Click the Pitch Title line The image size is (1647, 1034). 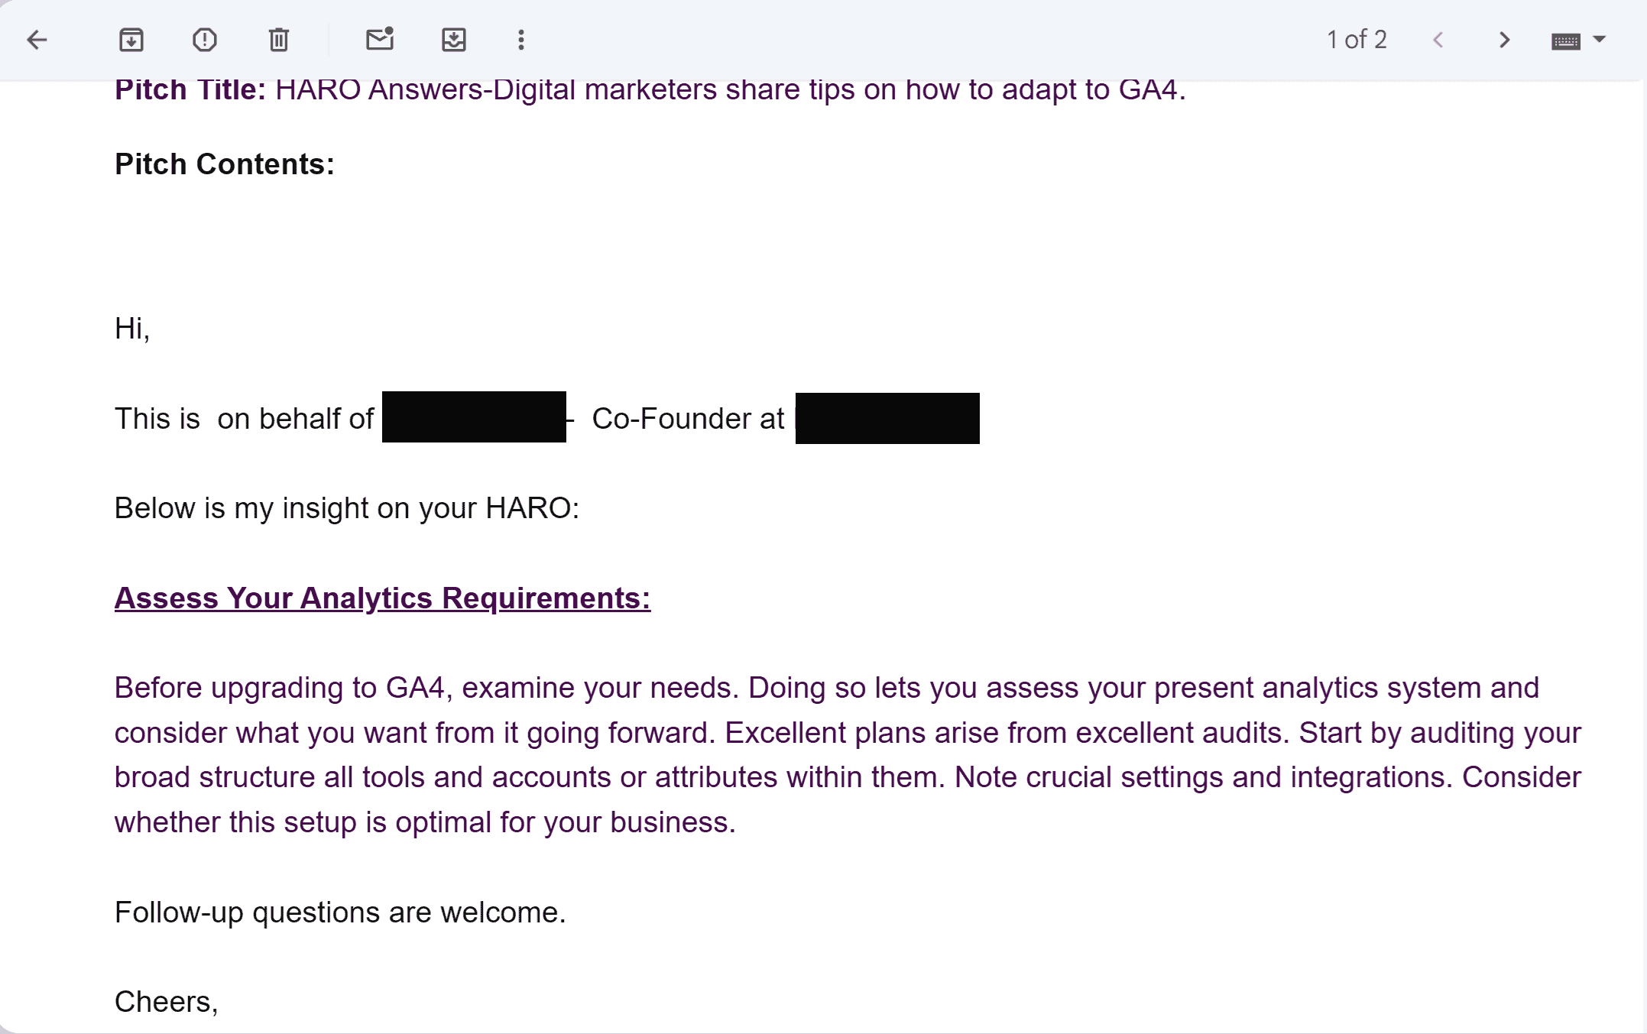pos(650,90)
